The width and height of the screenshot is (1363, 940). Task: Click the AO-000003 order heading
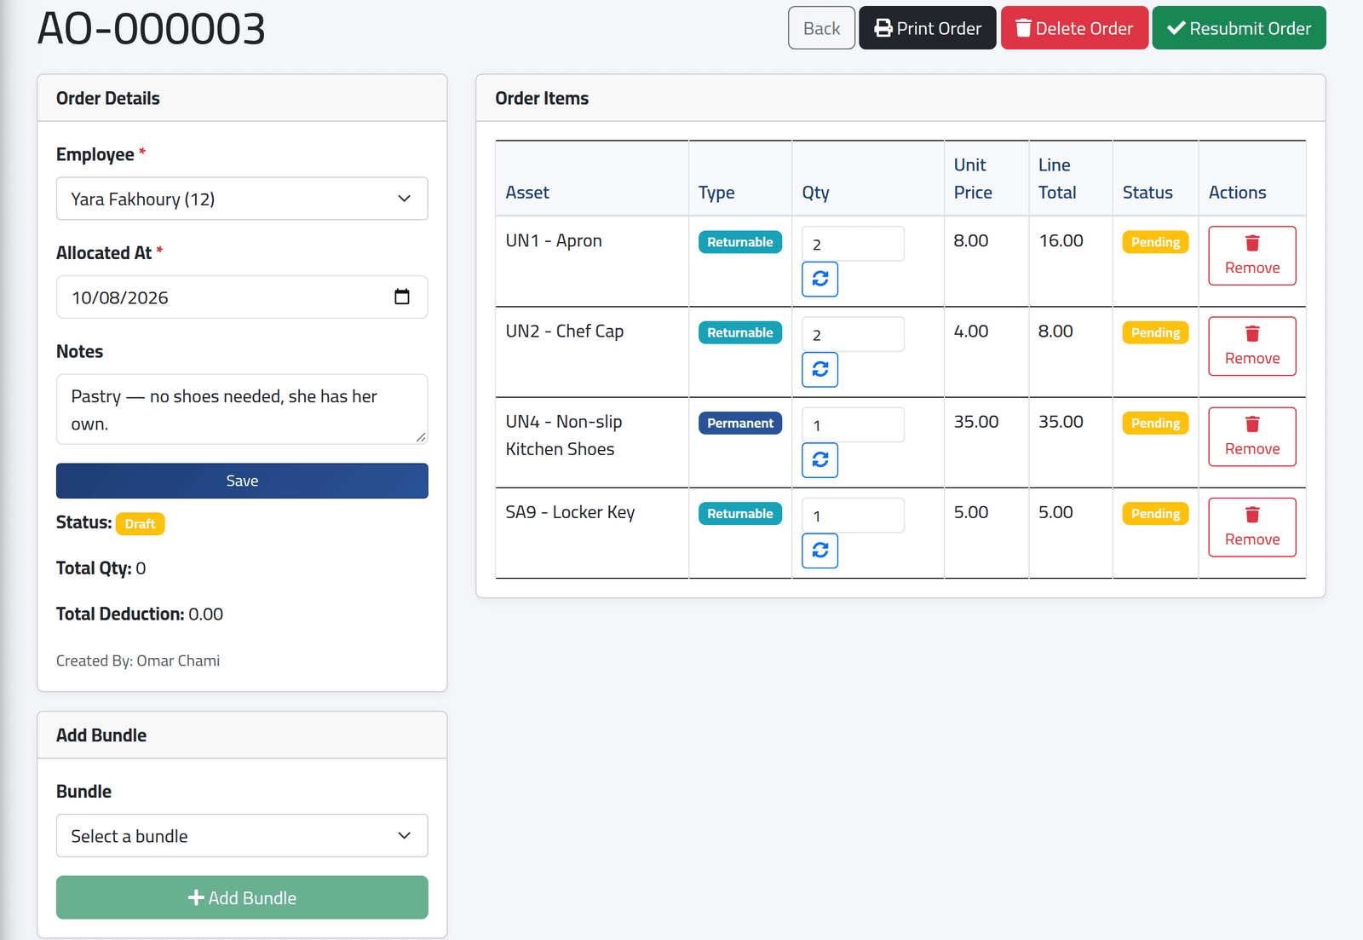152,29
